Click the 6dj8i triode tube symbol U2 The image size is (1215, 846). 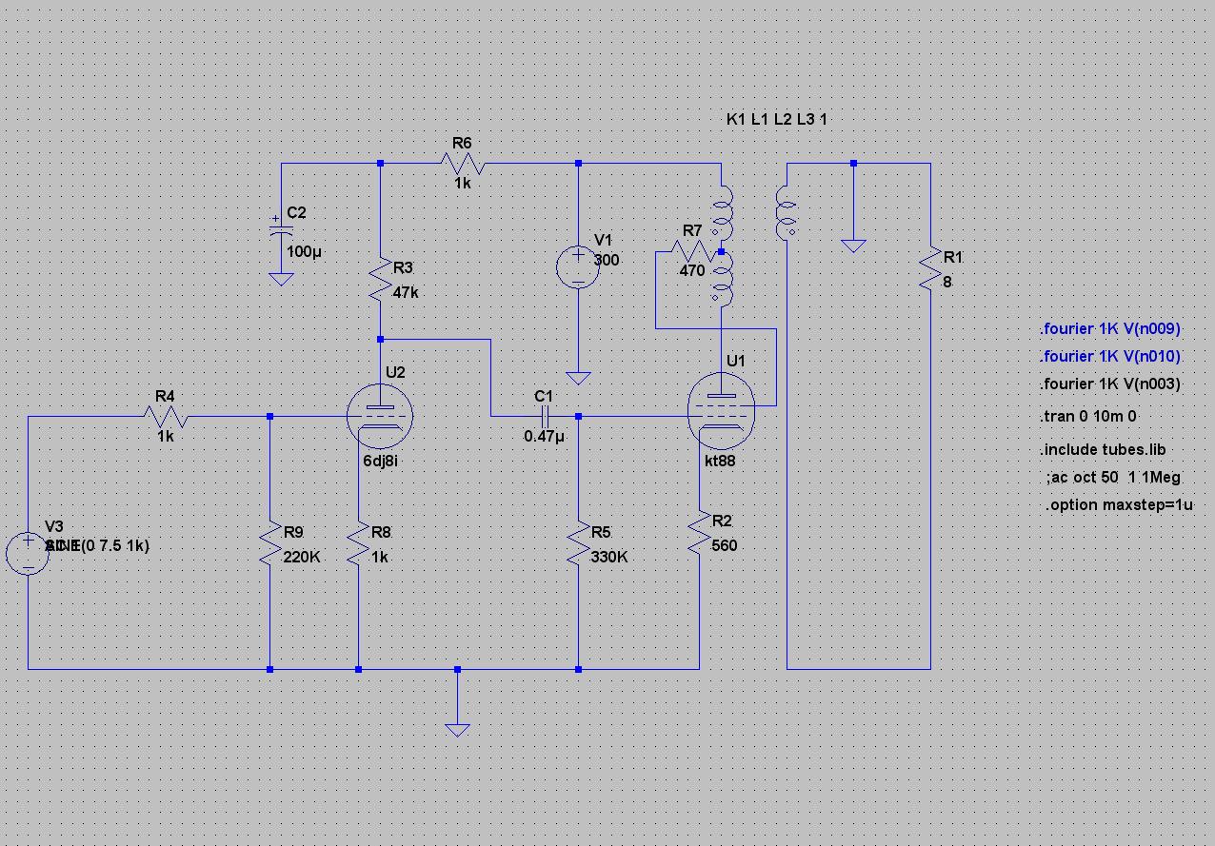pos(380,417)
